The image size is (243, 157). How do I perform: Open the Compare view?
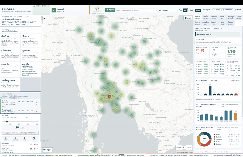(x=207, y=10)
